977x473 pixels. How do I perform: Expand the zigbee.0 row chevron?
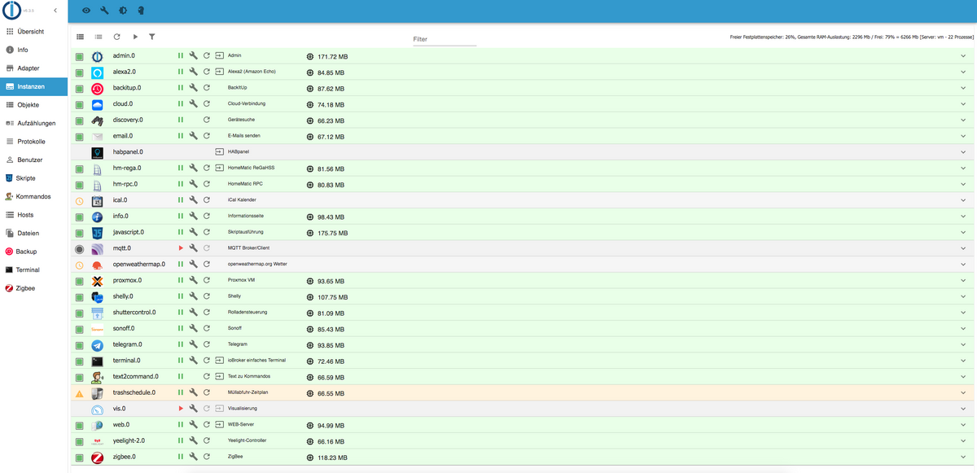point(962,457)
